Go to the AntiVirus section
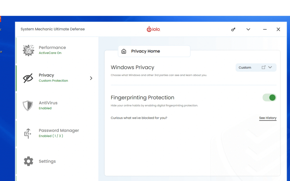This screenshot has height=181, width=290. point(57,106)
